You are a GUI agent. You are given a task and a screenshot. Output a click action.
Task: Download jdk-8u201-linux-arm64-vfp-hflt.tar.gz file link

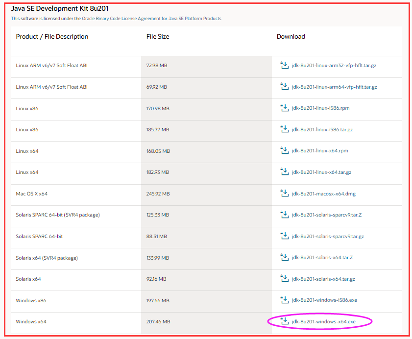pyautogui.click(x=334, y=87)
